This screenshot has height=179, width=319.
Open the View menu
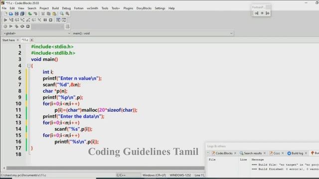coord(21,8)
